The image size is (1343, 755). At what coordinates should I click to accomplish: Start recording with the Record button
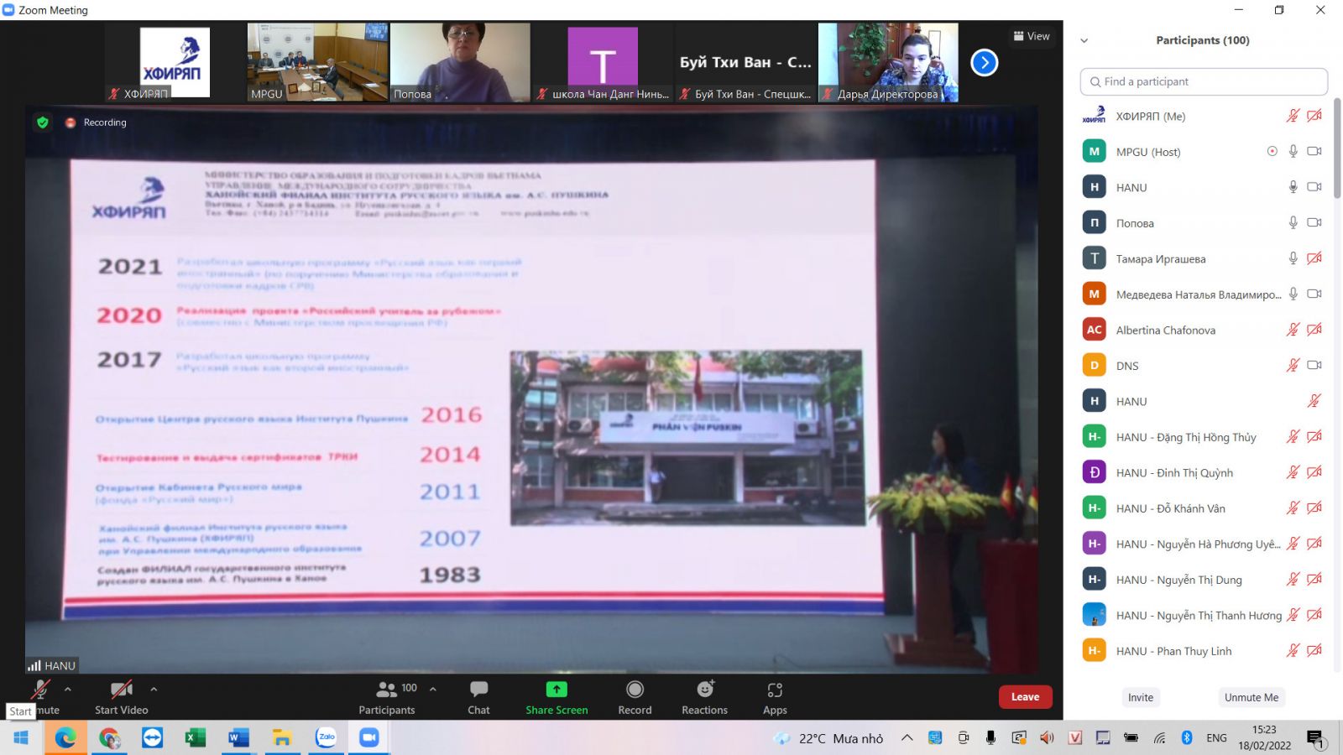pos(635,697)
